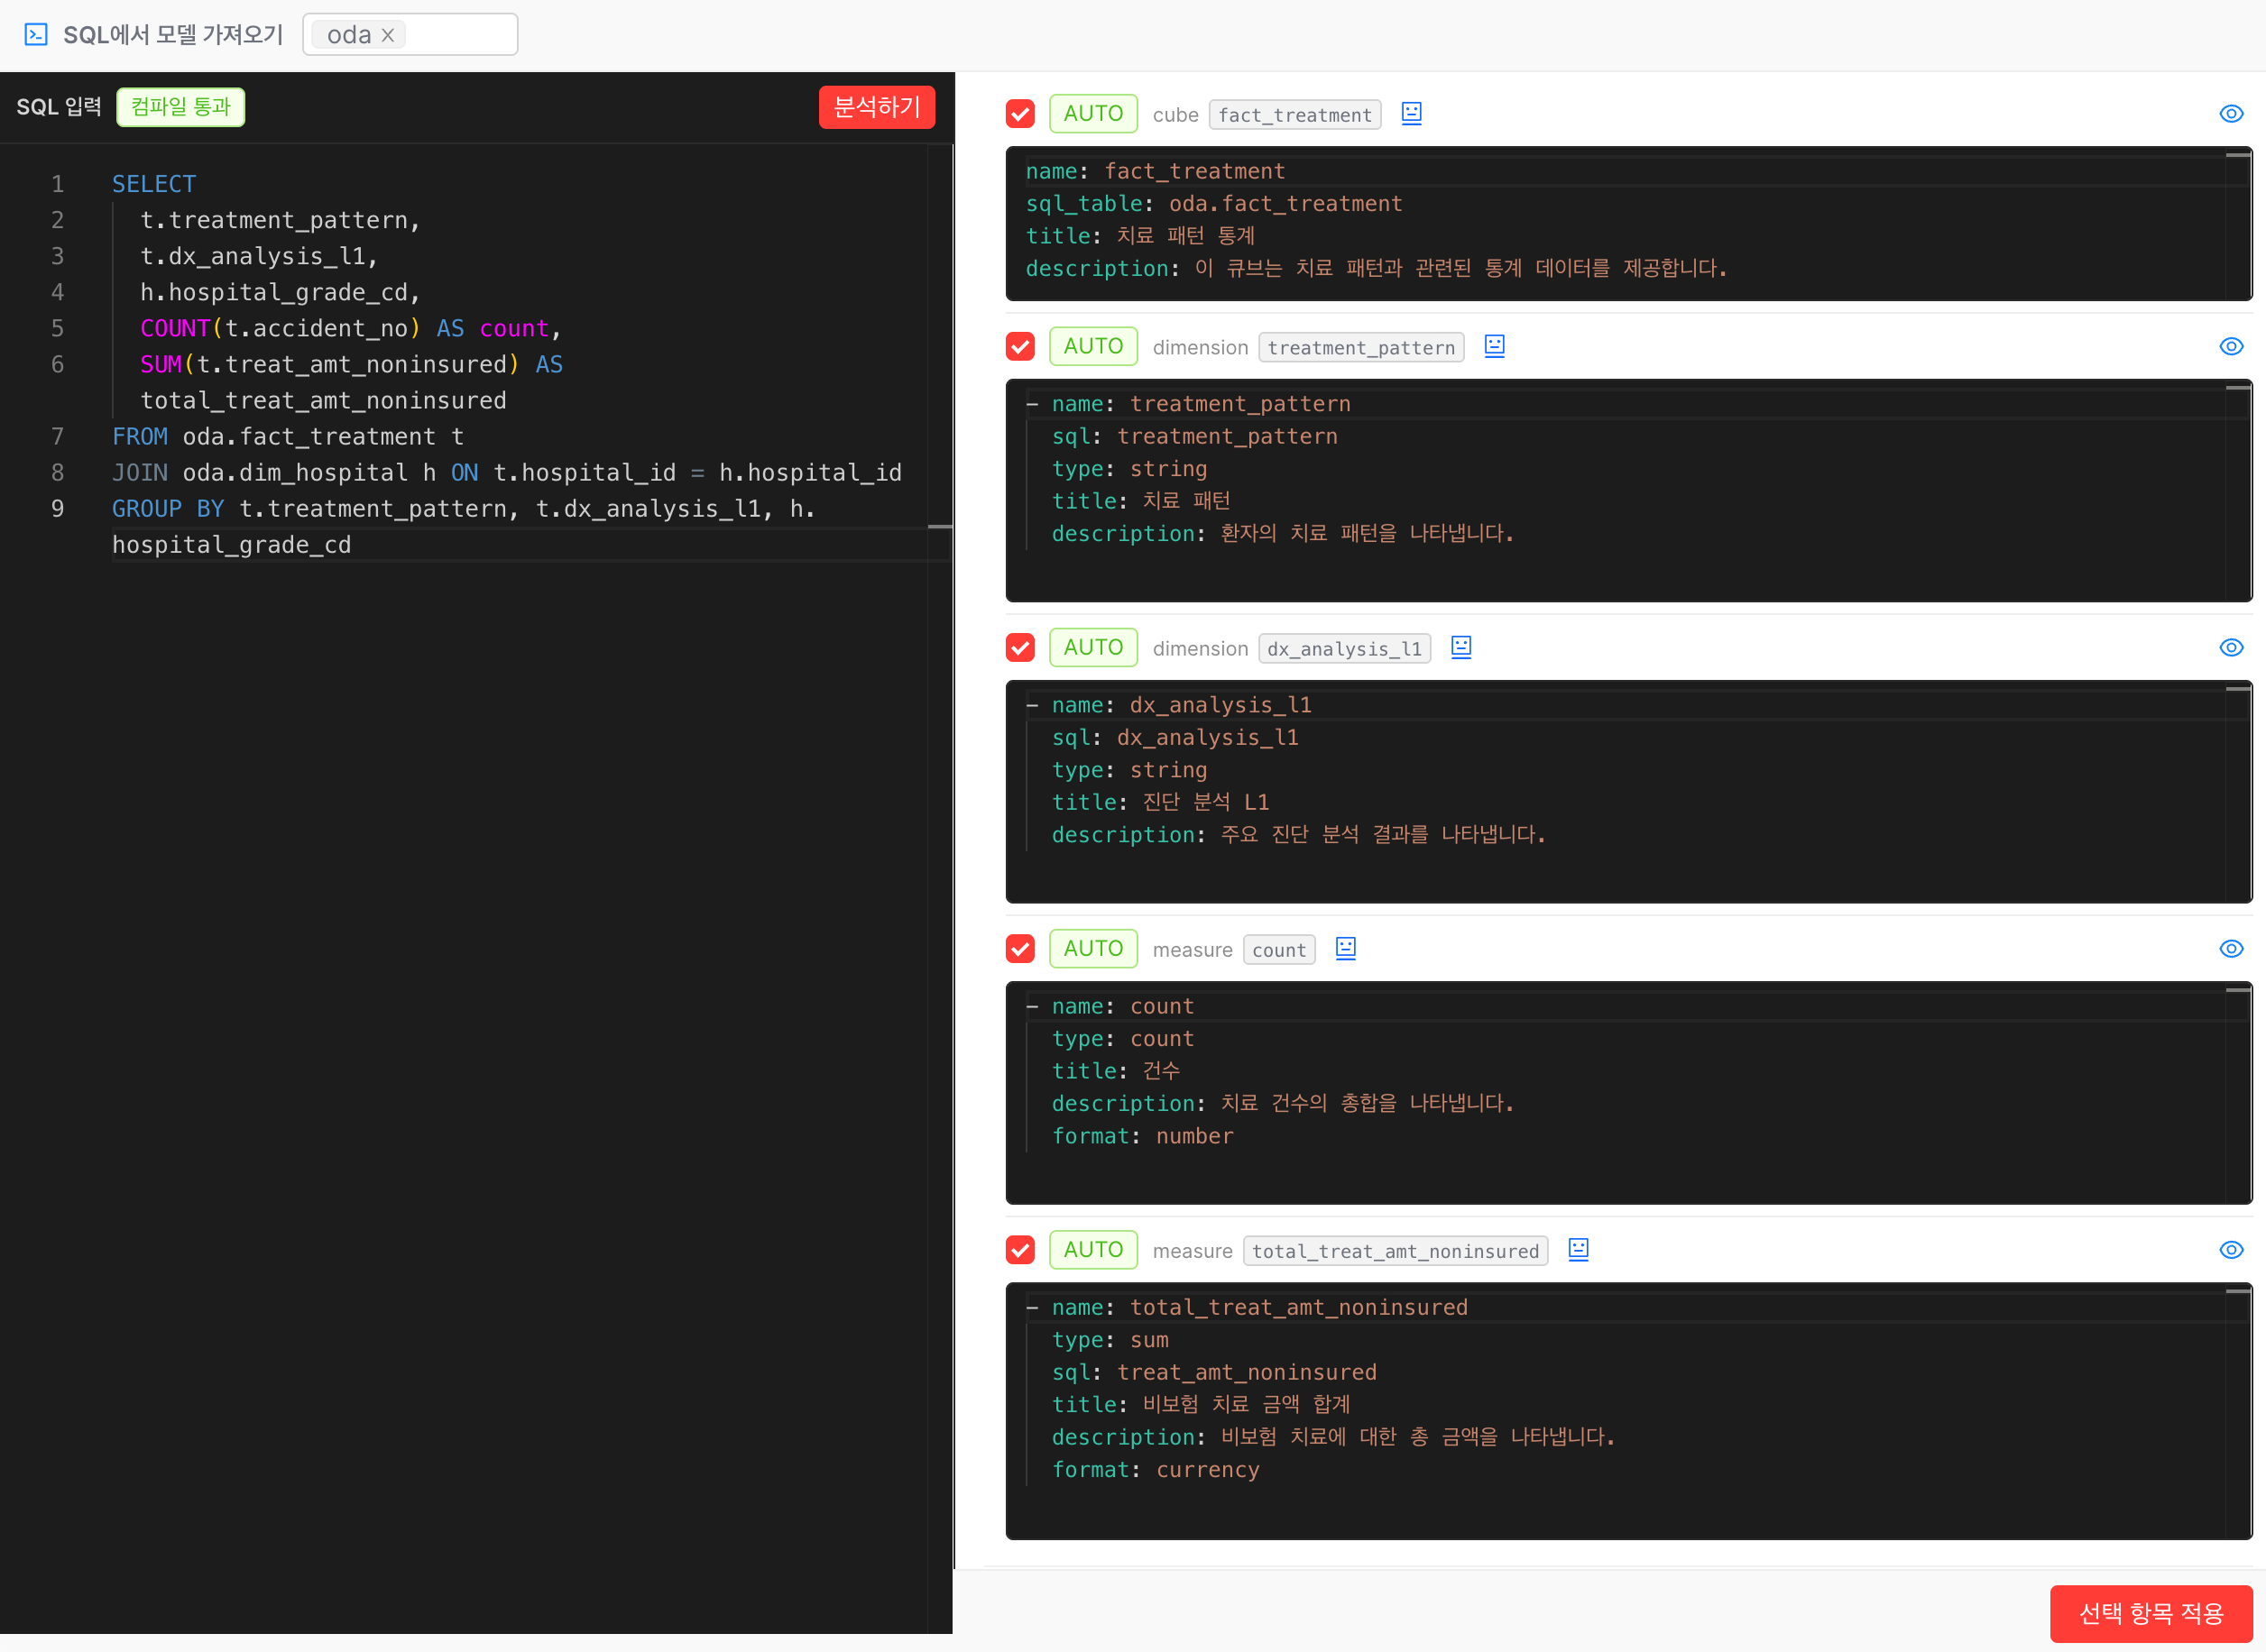Open the oda schema selector box
Viewport: 2266px width, 1652px height.
[x=410, y=35]
